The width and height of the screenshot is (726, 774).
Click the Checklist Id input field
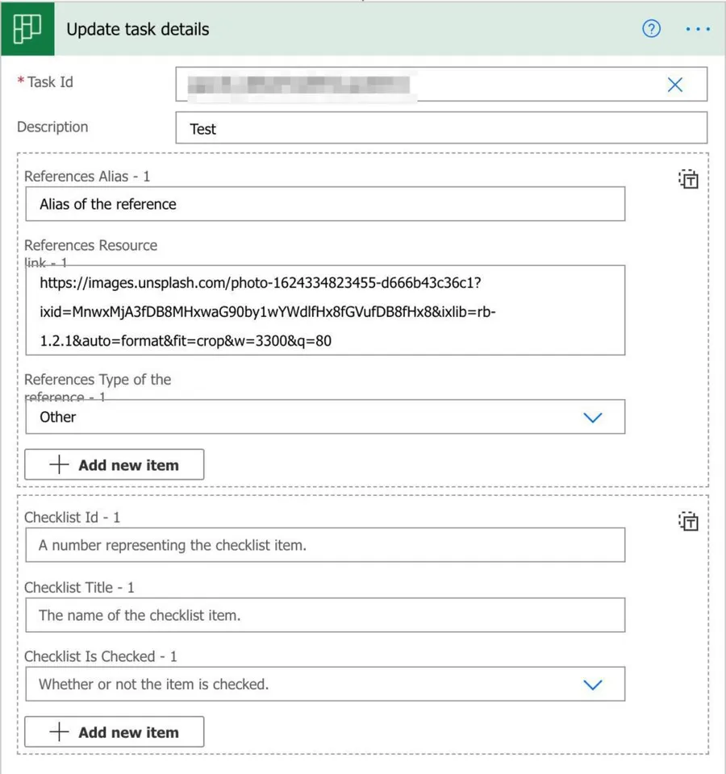324,545
